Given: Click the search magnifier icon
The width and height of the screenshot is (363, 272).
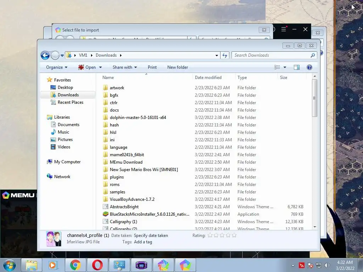Looking at the screenshot, I should pyautogui.click(x=313, y=55).
